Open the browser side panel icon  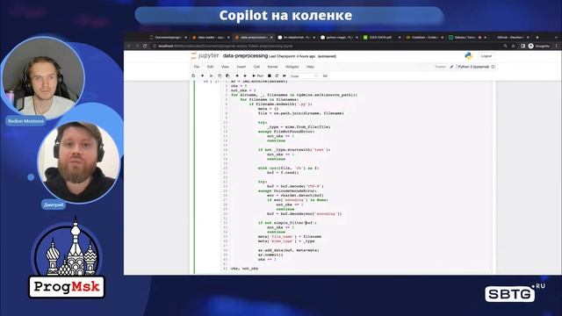pyautogui.click(x=522, y=46)
